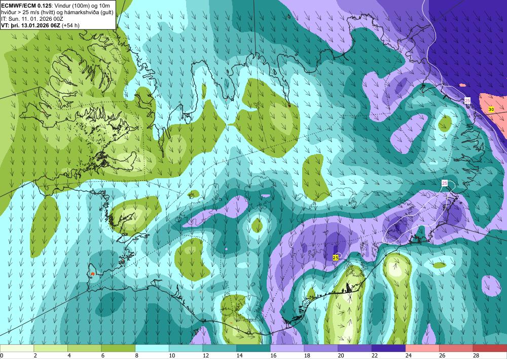
Task: Select the valid time "VT: þri. 13.01.2026 06Z (+54 h)"
Action: [41, 25]
